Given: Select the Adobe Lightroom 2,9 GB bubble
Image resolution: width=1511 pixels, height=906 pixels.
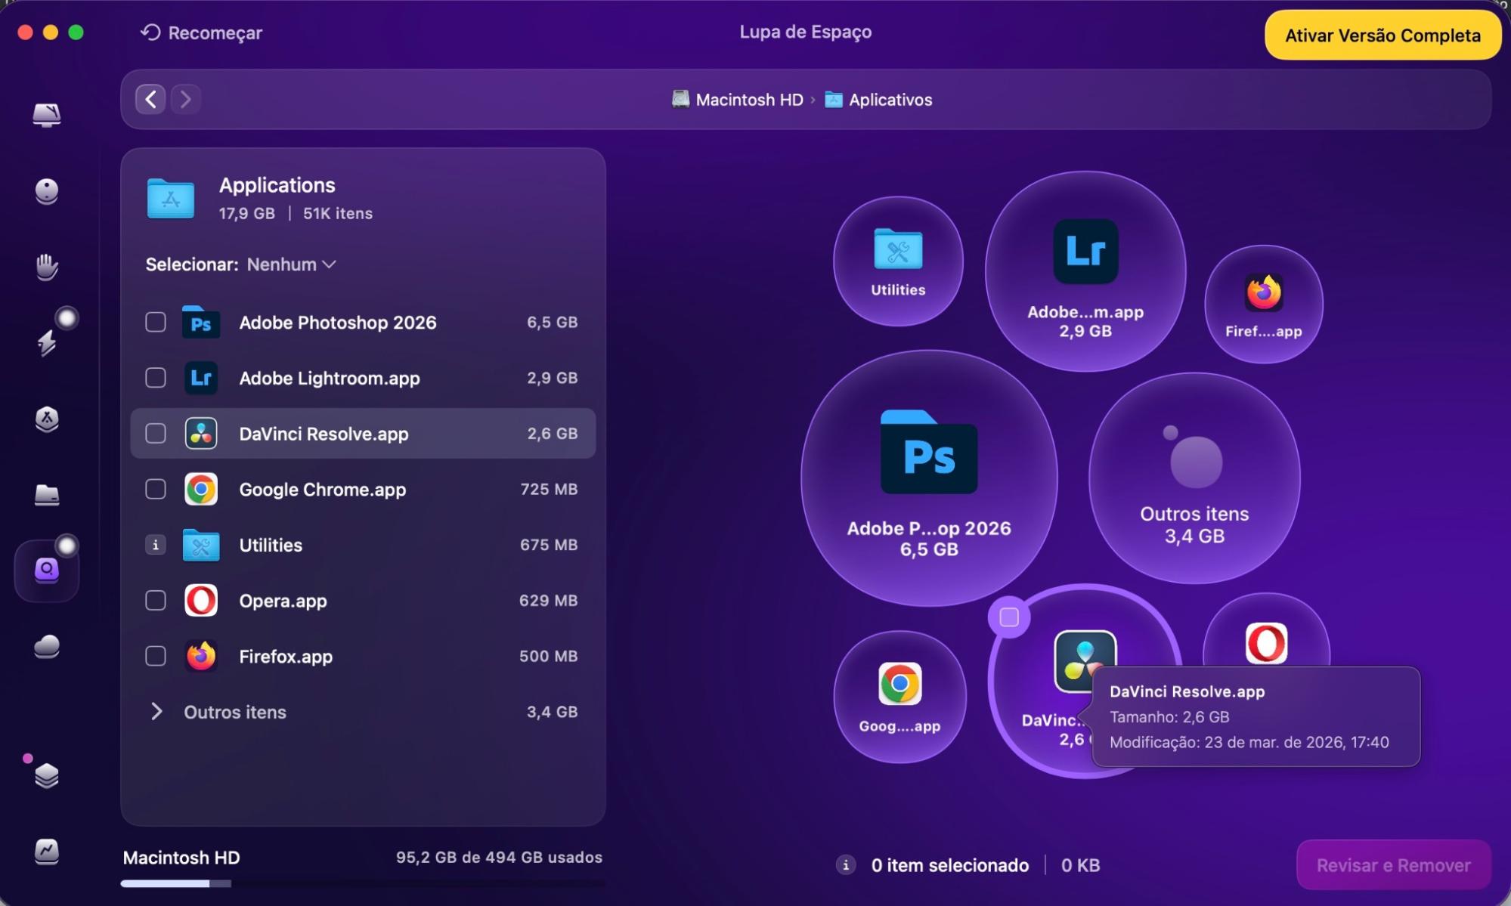Looking at the screenshot, I should pos(1085,271).
